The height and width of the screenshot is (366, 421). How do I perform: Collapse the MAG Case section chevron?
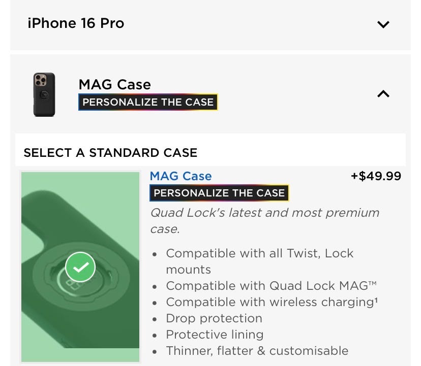point(383,93)
